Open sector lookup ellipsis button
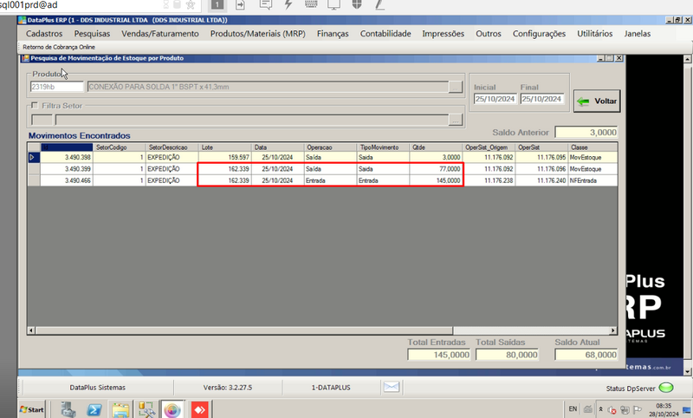The width and height of the screenshot is (693, 418). coord(456,120)
